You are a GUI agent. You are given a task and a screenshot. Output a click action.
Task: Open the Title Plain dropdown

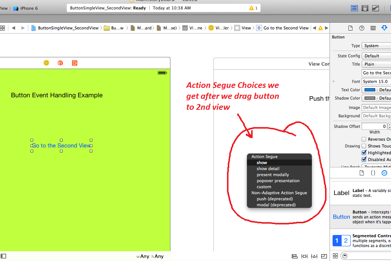click(376, 64)
